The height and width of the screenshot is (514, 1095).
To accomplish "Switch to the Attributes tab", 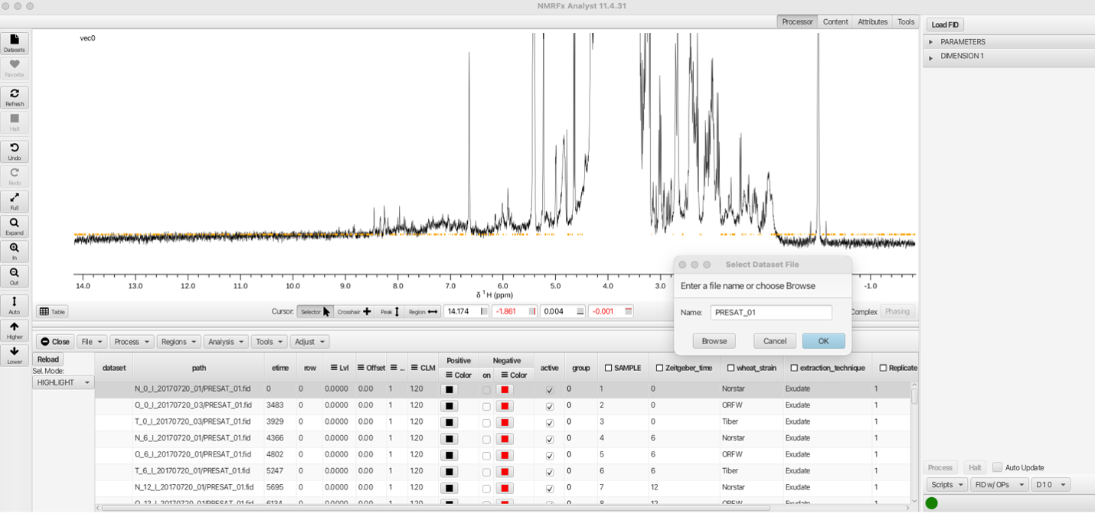I will [872, 21].
